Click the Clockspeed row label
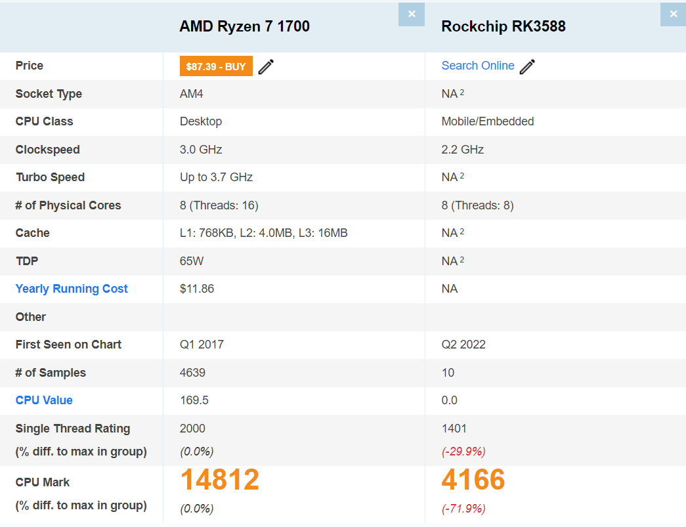 48,150
